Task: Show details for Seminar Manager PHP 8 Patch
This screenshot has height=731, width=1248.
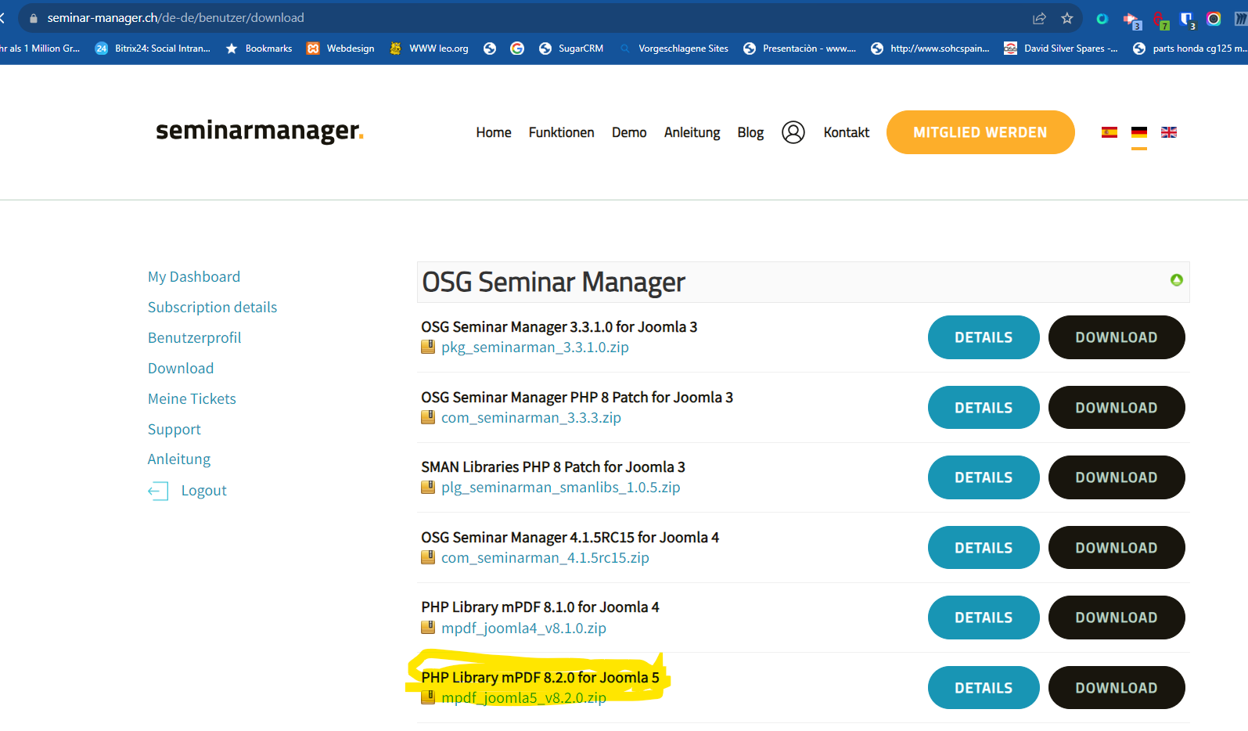Action: point(984,408)
